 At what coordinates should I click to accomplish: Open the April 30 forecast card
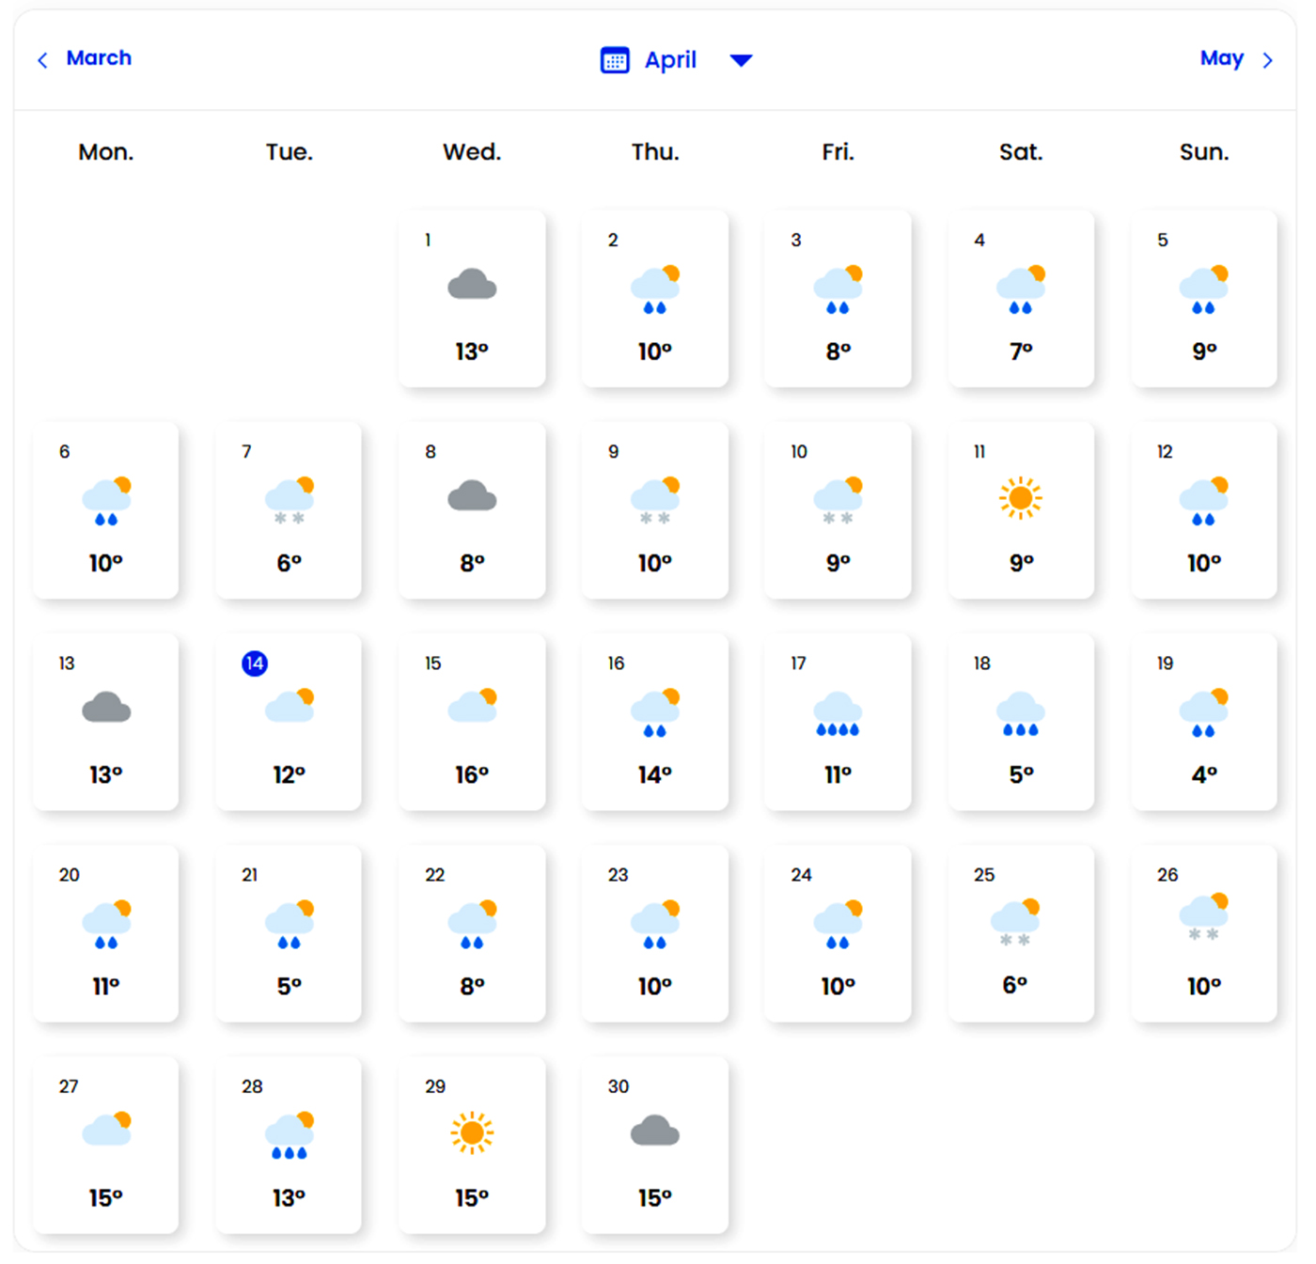click(654, 1145)
